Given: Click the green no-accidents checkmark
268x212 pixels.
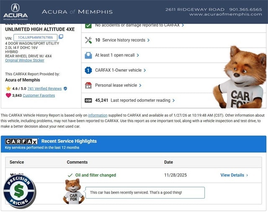Looking at the screenshot, I should click(x=88, y=25).
